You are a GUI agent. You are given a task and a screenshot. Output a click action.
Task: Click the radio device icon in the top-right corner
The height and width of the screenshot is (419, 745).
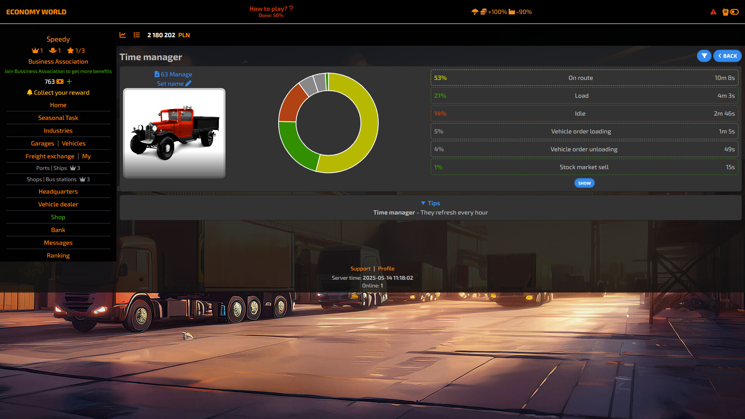coord(726,12)
